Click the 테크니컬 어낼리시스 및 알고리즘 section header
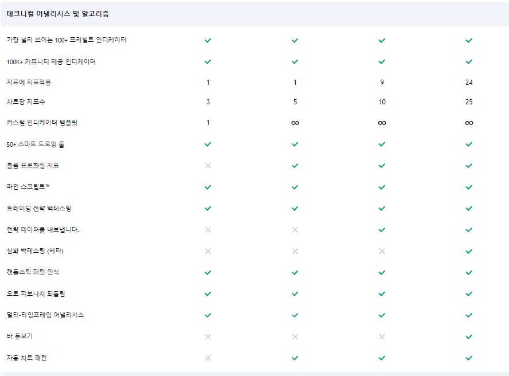This screenshot has height=376, width=509. click(58, 14)
